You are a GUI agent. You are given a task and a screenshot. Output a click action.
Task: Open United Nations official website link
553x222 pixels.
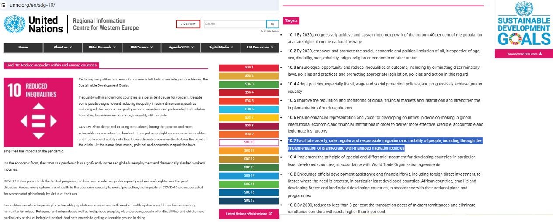[249, 214]
